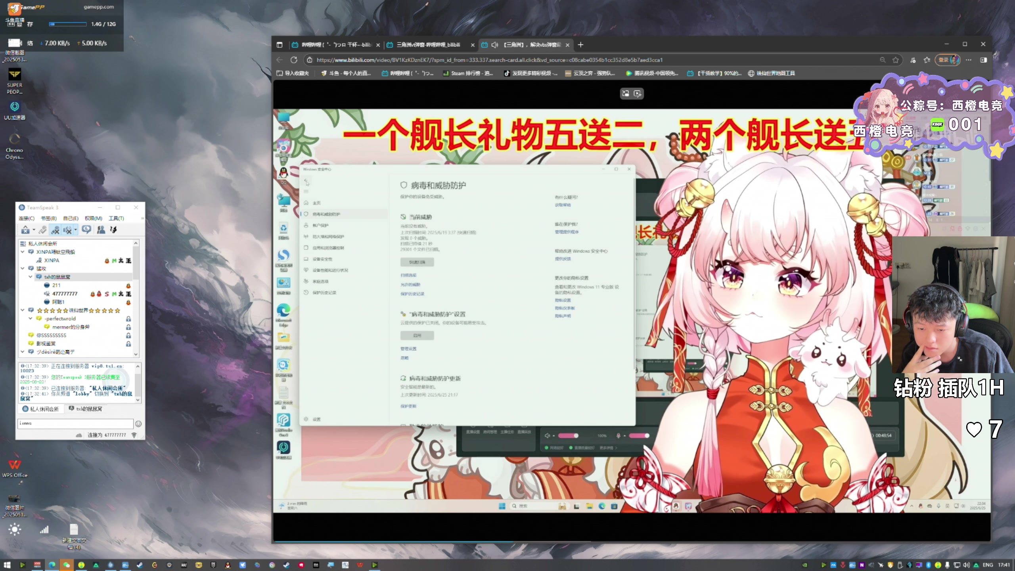Screen dimensions: 1015x571
Task: Refresh the bilibili page
Action: point(294,60)
